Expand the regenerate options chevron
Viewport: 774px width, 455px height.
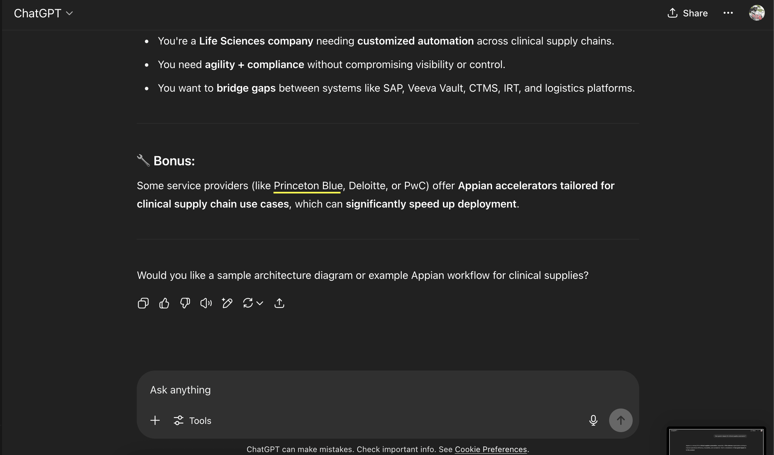(x=260, y=303)
